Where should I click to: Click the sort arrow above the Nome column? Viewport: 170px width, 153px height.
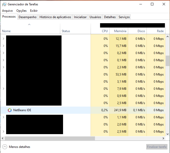point(29,24)
